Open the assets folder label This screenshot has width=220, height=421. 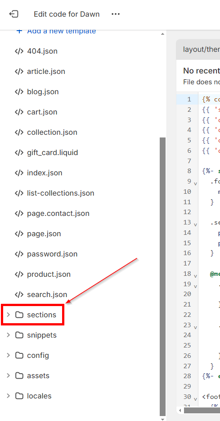pos(38,375)
